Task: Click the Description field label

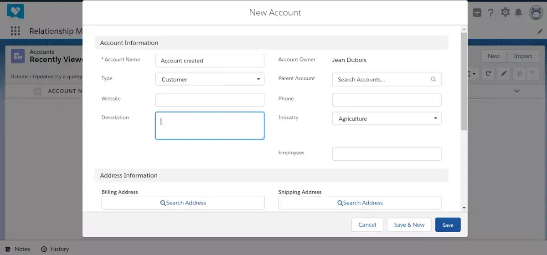Action: (115, 117)
